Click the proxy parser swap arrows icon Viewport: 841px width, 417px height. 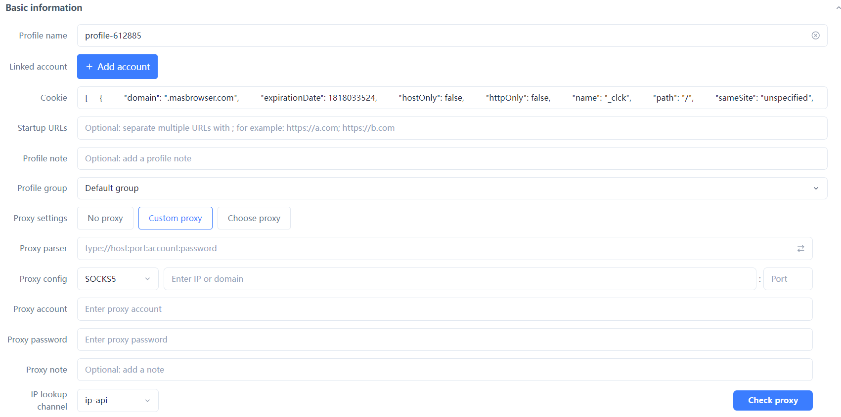tap(800, 249)
